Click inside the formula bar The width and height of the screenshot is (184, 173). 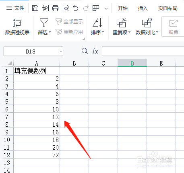(x=143, y=51)
